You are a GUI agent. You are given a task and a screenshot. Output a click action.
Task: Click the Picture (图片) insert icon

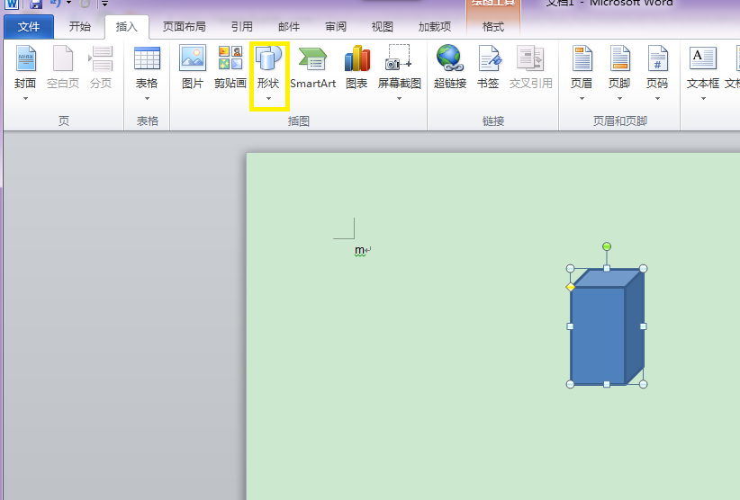click(193, 67)
